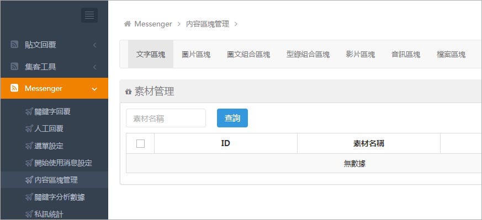Check the select-all checkbox in table header
Image resolution: width=482 pixels, height=220 pixels.
tap(140, 143)
